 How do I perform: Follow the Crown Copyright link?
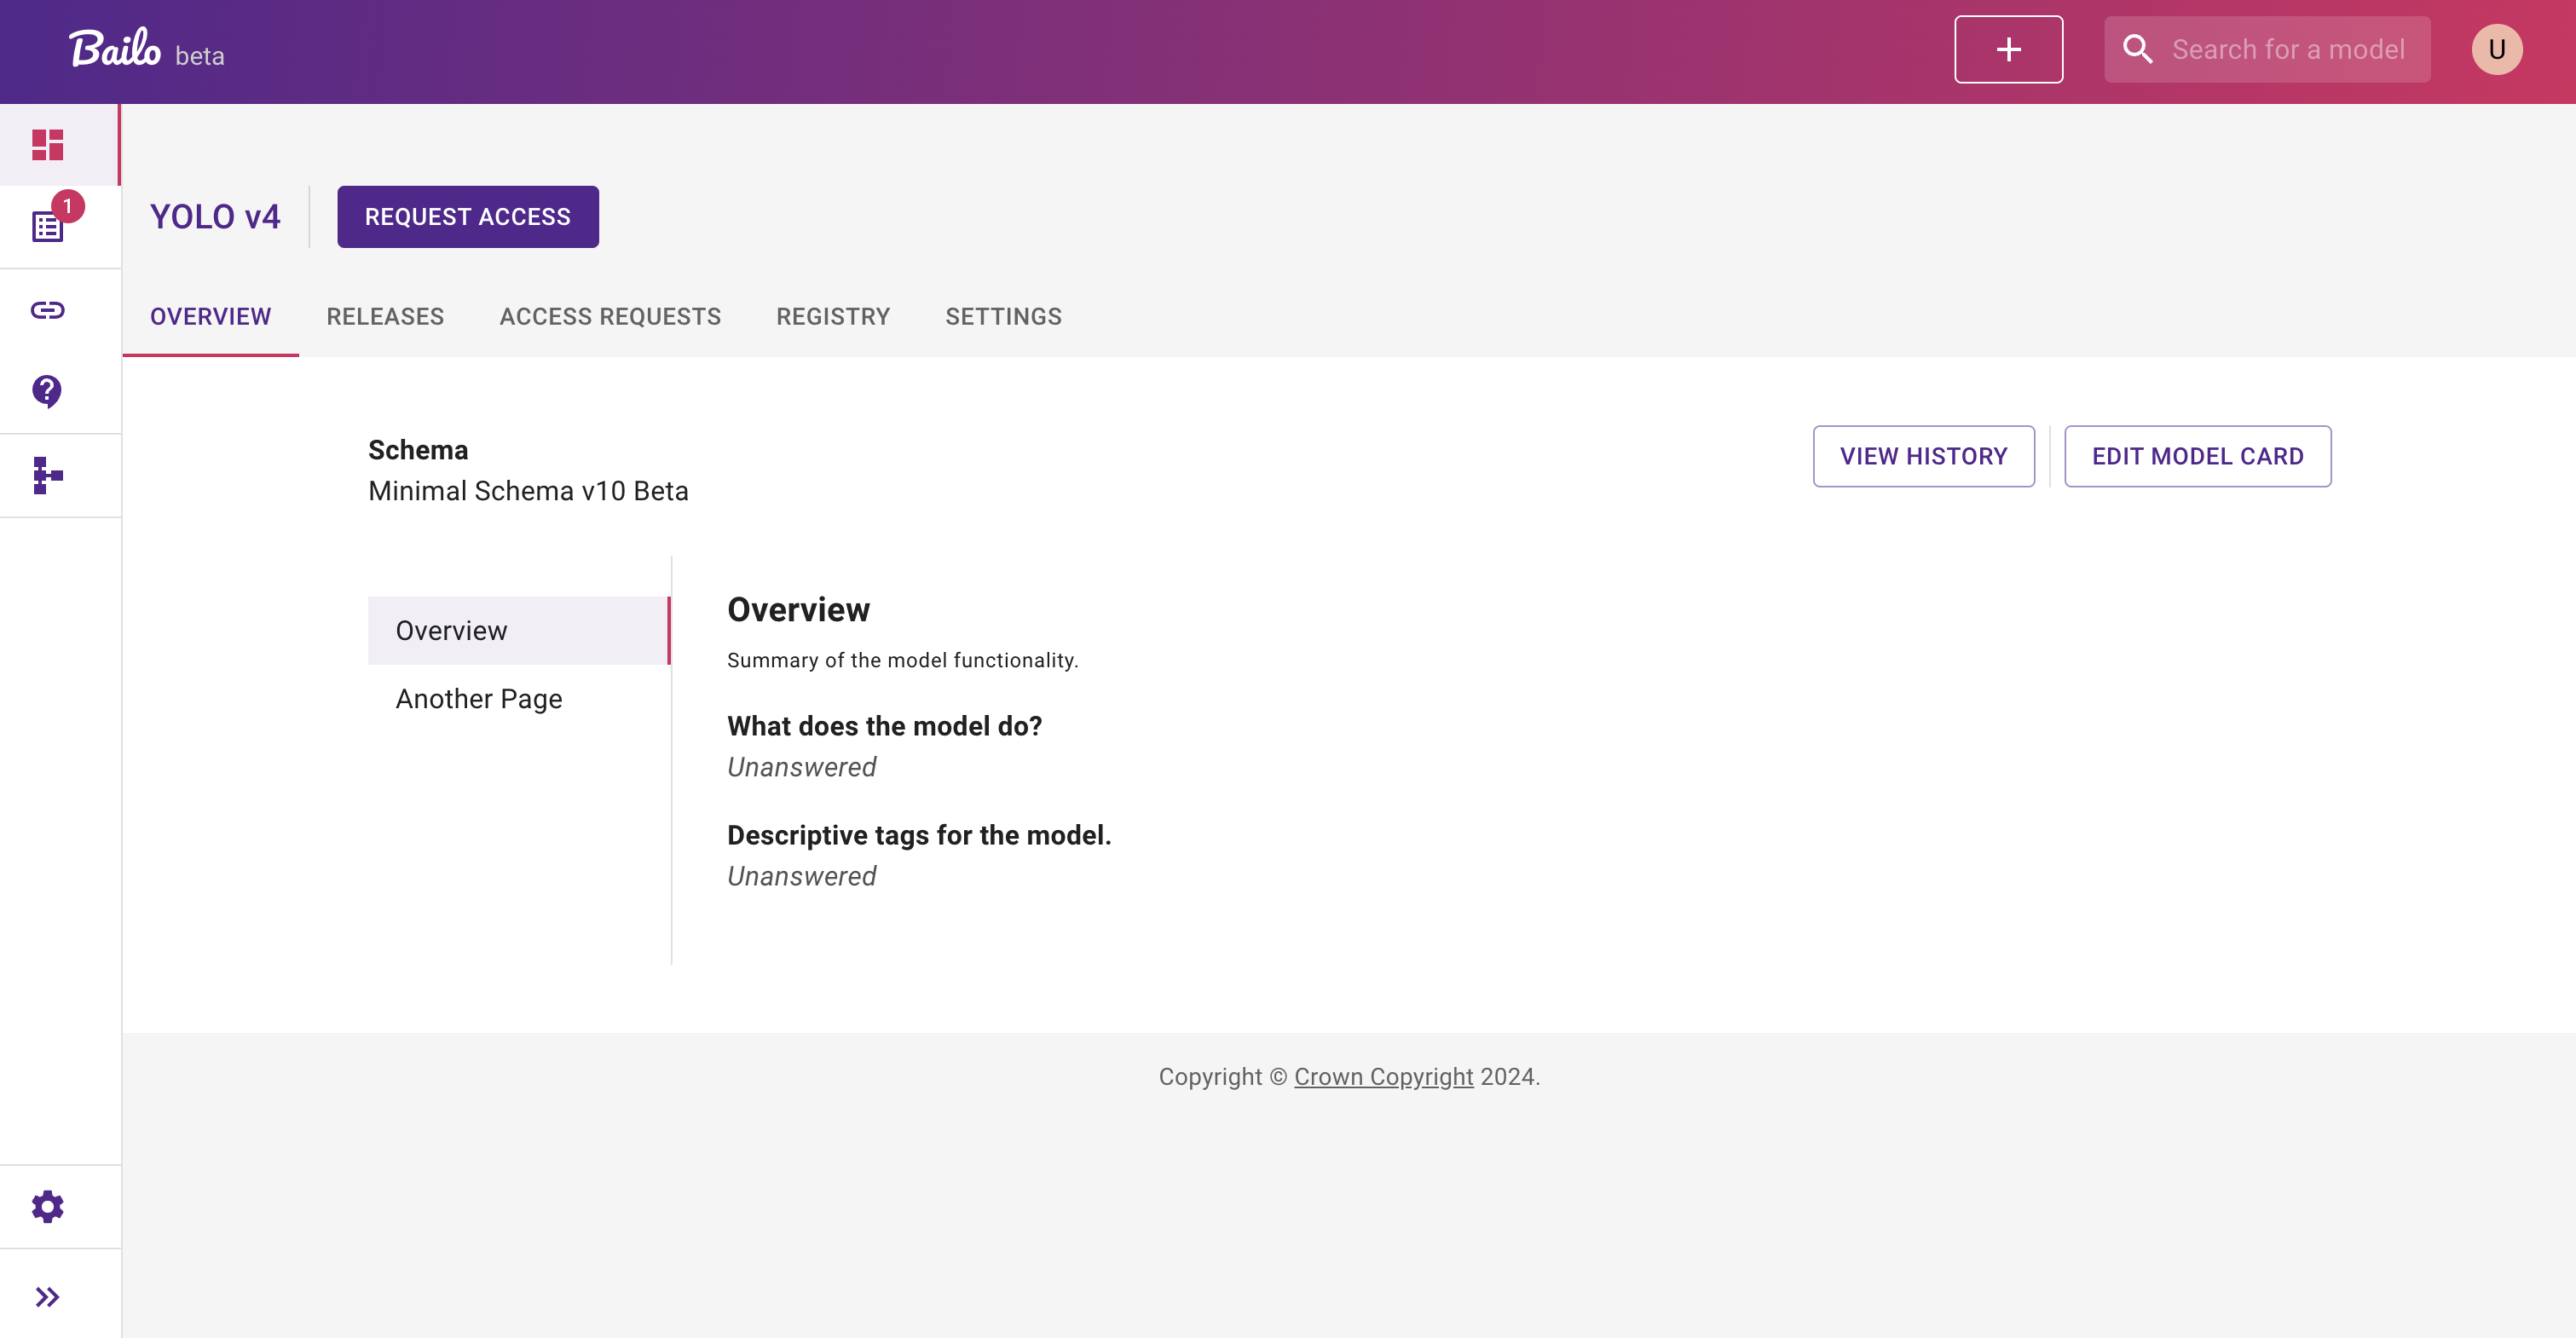(1384, 1076)
